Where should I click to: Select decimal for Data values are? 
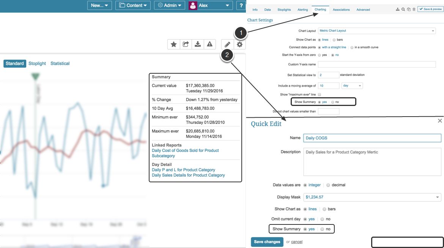click(328, 185)
